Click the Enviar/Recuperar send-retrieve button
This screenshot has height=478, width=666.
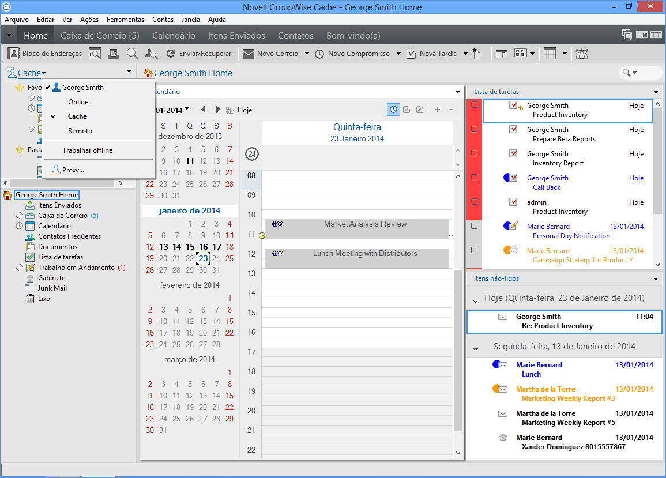click(x=199, y=54)
